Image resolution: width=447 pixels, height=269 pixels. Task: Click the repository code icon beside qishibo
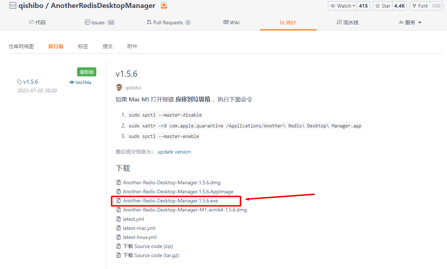pyautogui.click(x=13, y=5)
